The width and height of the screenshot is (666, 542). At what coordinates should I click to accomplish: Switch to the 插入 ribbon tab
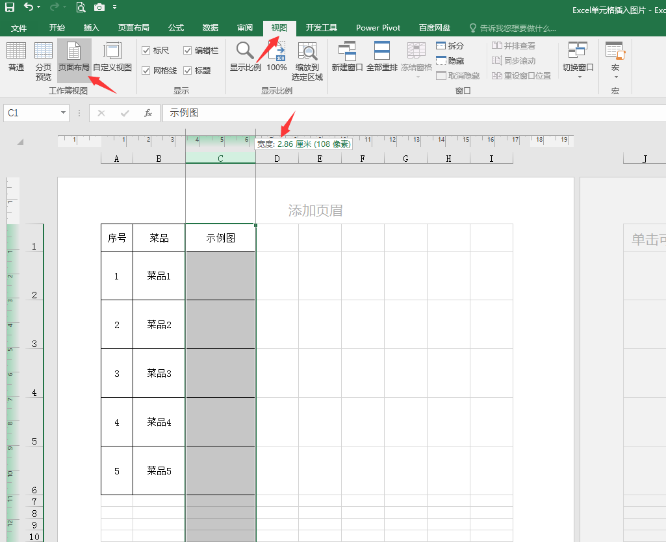pos(92,28)
